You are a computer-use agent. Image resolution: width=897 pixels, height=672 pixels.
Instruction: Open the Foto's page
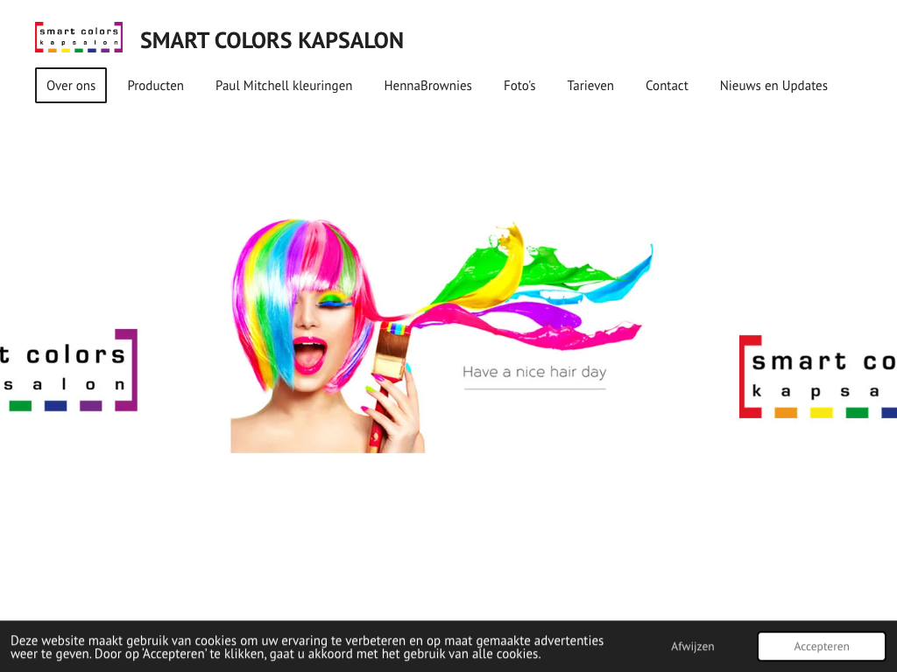click(519, 86)
